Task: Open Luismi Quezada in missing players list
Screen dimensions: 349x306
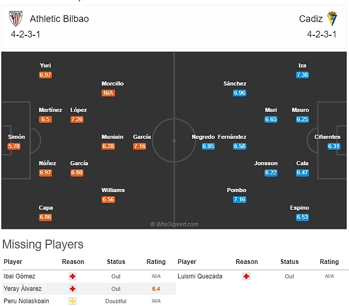Action: pos(200,276)
